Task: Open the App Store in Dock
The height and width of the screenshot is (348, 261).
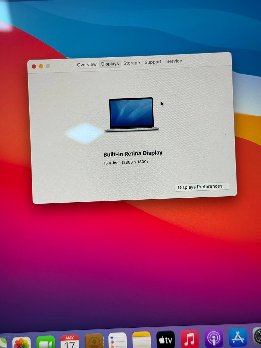Action: coord(238,337)
